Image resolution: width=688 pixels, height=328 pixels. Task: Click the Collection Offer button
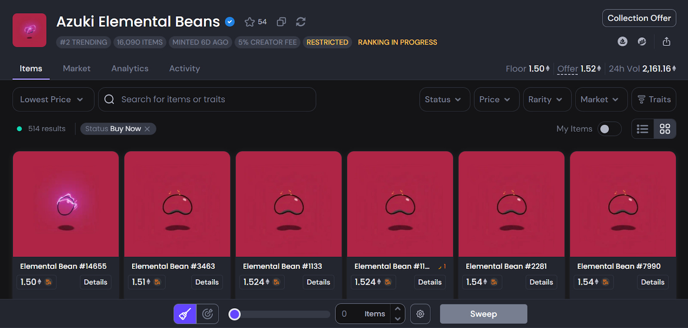pyautogui.click(x=639, y=18)
